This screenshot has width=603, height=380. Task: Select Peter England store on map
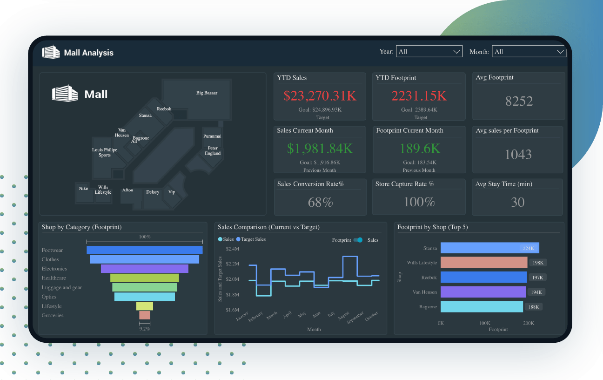[x=213, y=150]
